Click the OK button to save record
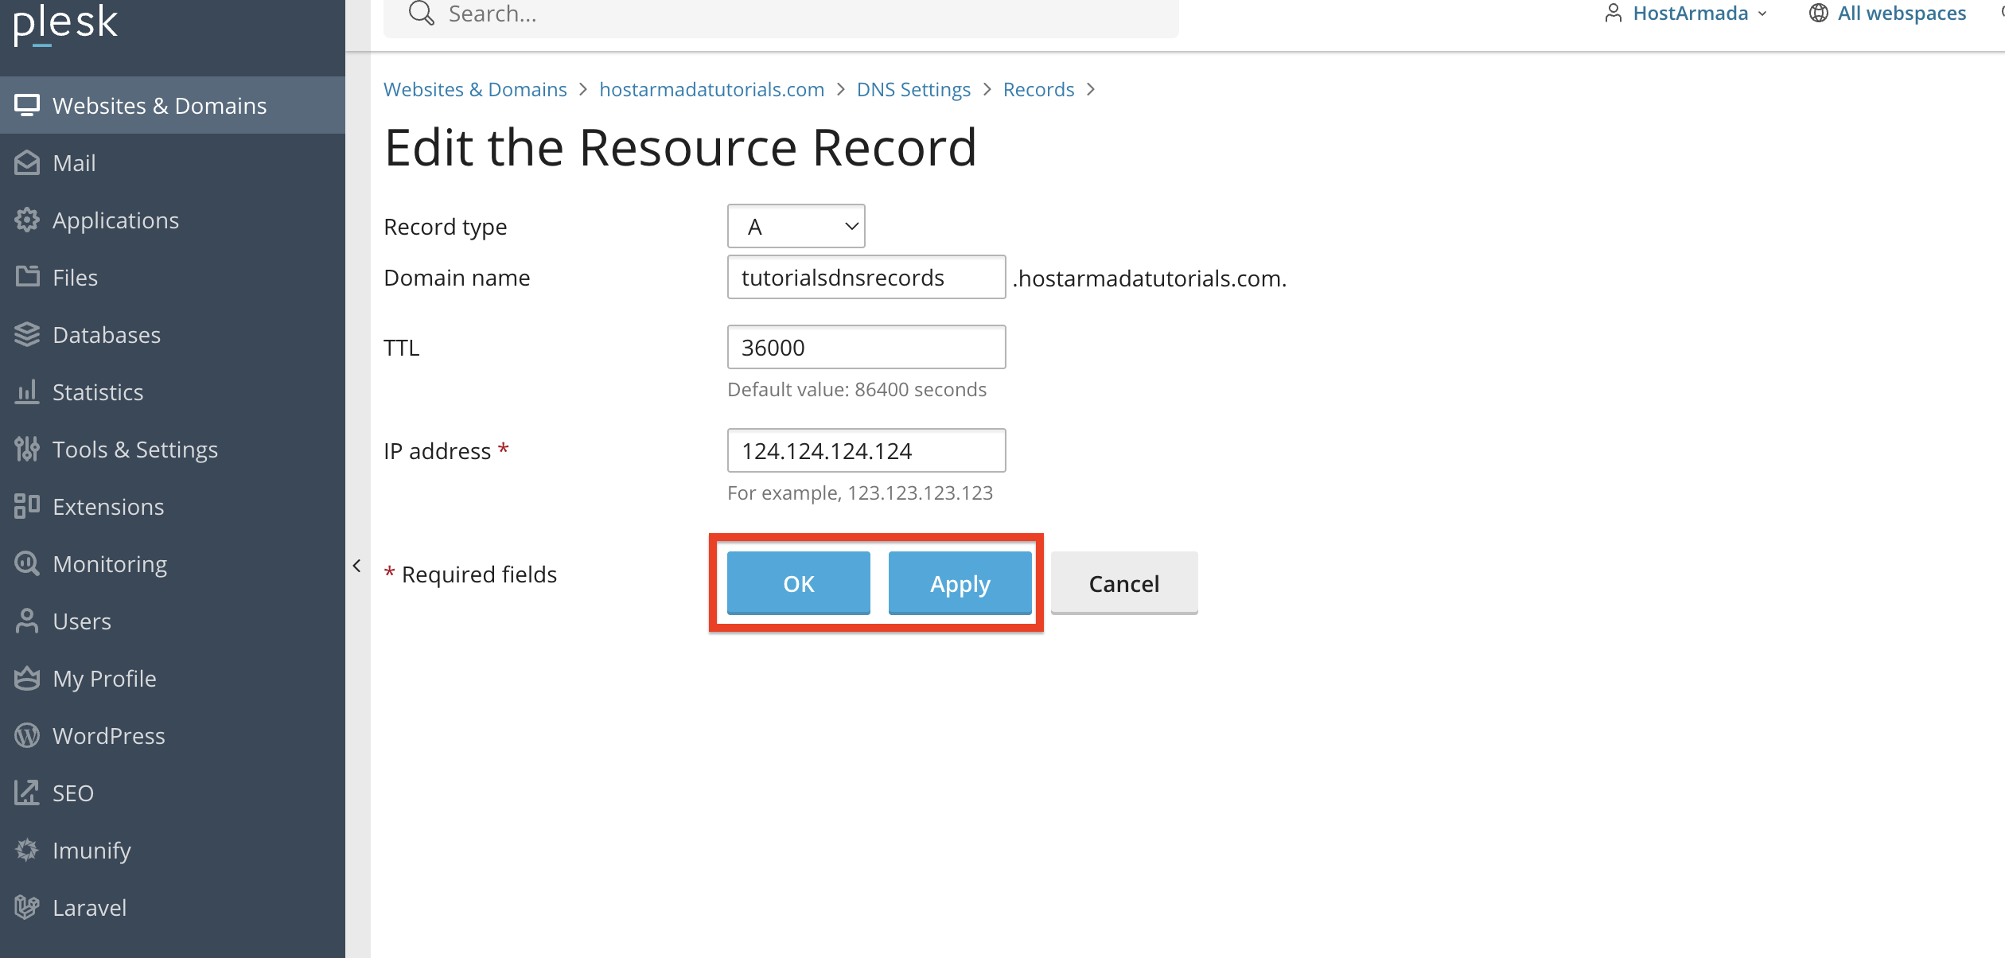This screenshot has height=958, width=2005. (798, 582)
